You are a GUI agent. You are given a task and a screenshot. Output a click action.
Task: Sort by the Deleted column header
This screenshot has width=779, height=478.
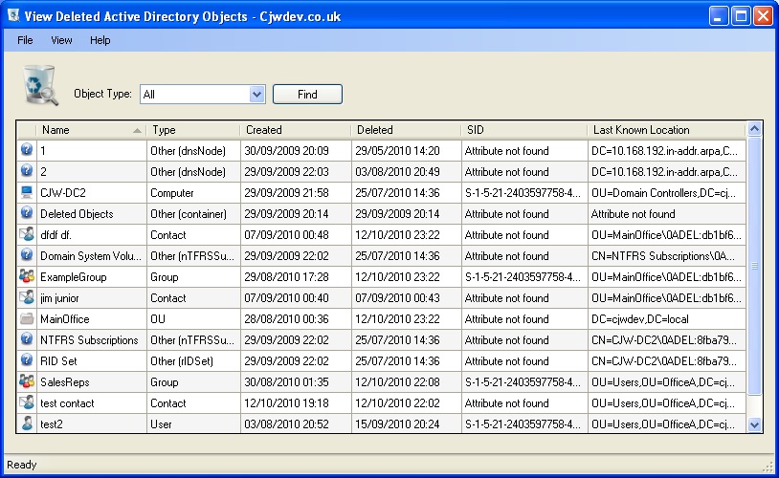[406, 130]
